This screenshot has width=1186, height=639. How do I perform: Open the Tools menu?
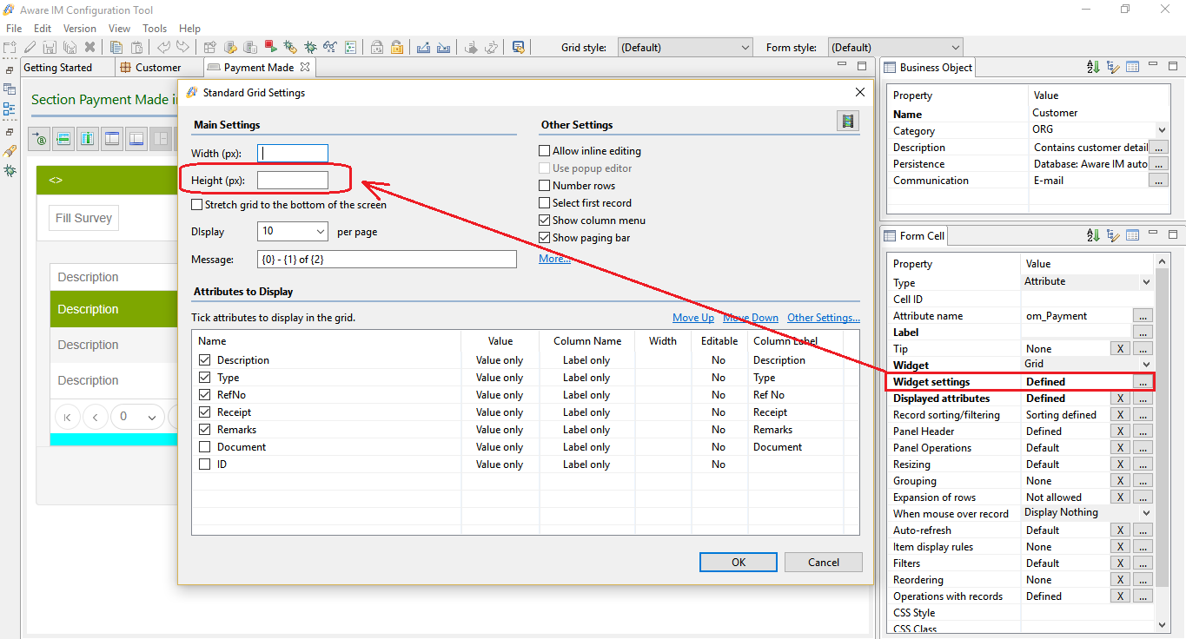pyautogui.click(x=155, y=29)
